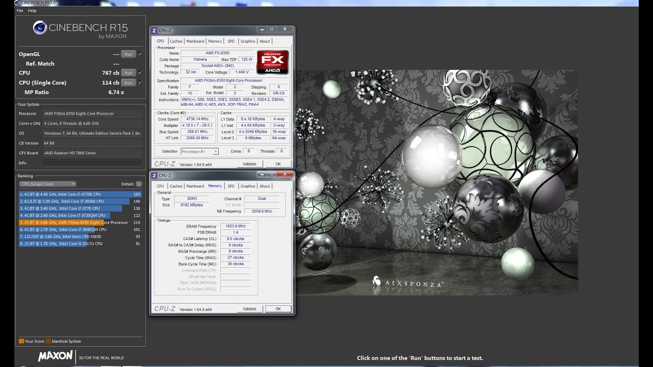Open the Processor #1 selection dropdown
Screen dimensions: 653x367
click(199, 151)
